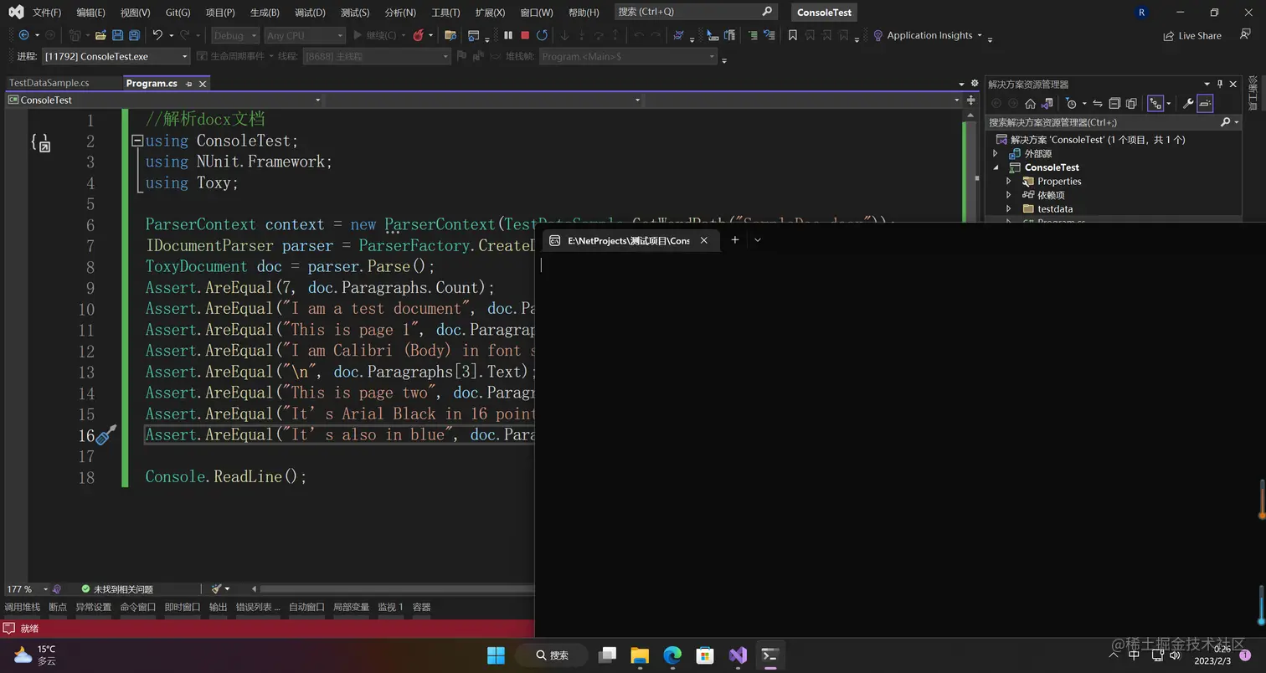The width and height of the screenshot is (1266, 673).
Task: Expand the testdata folder node
Action: point(1009,208)
